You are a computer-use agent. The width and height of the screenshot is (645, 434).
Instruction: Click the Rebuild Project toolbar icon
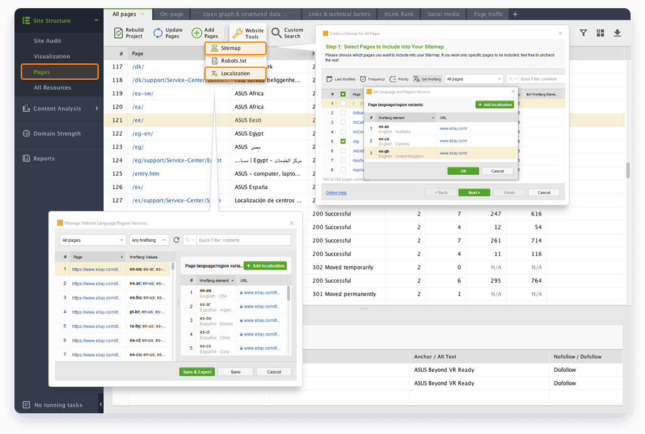[x=118, y=33]
